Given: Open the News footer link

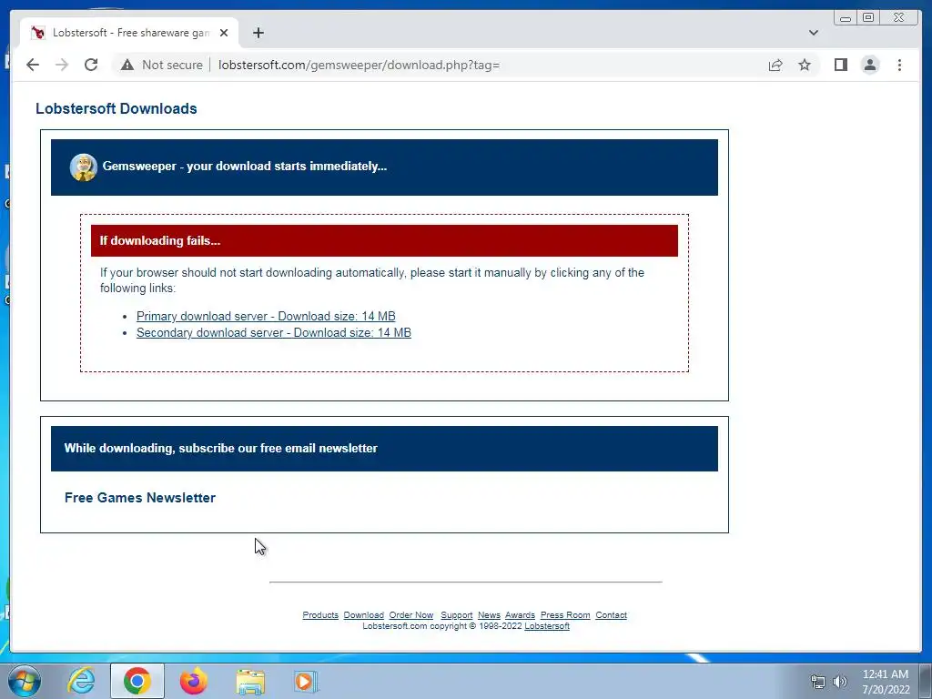Looking at the screenshot, I should pyautogui.click(x=489, y=615).
